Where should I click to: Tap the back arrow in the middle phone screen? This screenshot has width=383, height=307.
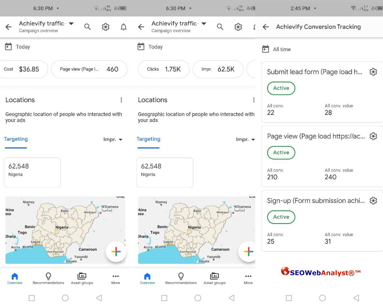coord(141,27)
